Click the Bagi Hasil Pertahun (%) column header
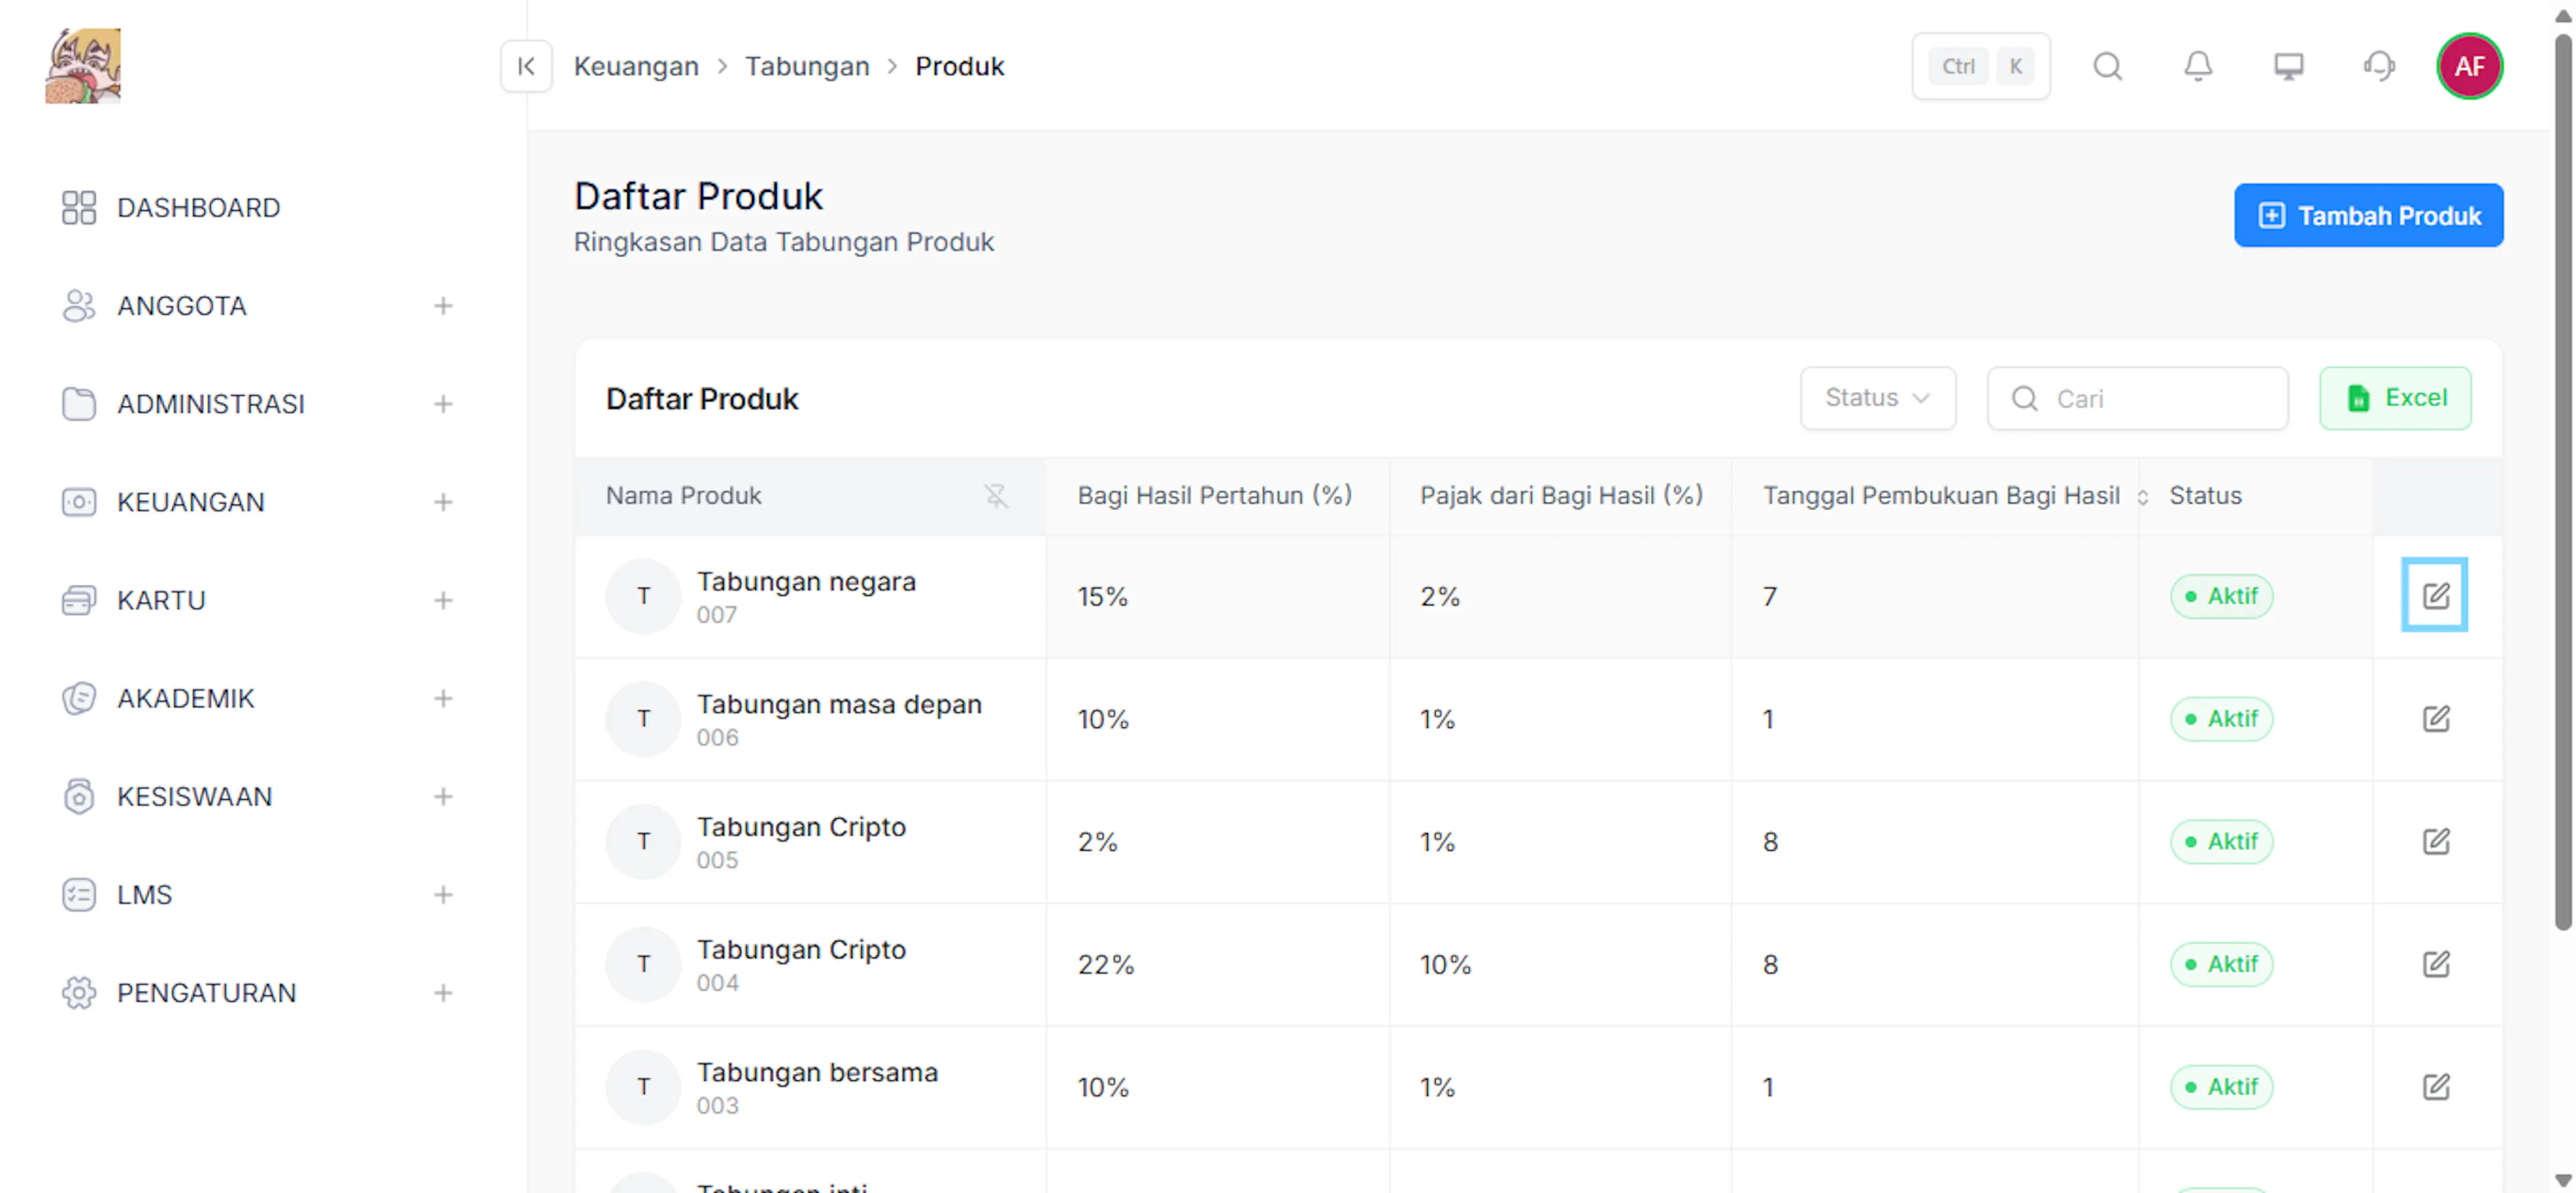The width and height of the screenshot is (2576, 1193). (1214, 496)
